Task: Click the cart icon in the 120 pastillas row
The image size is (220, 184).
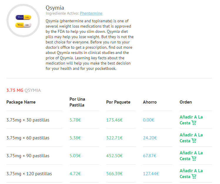Action: click(x=194, y=177)
